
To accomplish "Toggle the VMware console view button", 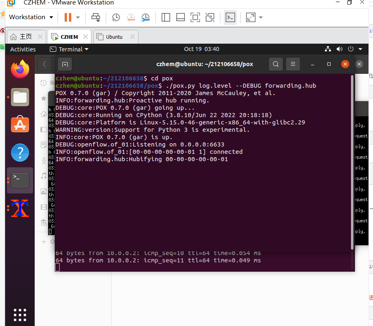I will 230,18.
